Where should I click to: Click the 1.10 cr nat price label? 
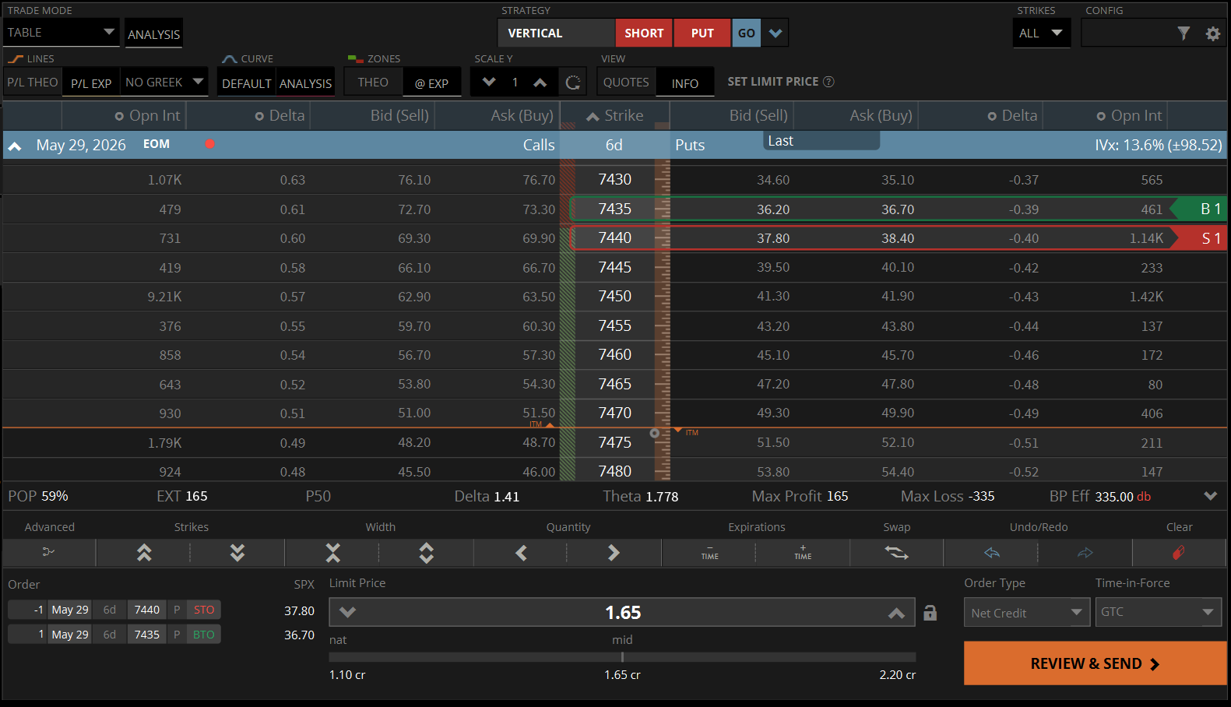[x=347, y=675]
